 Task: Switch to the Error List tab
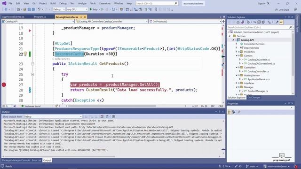click(37, 160)
